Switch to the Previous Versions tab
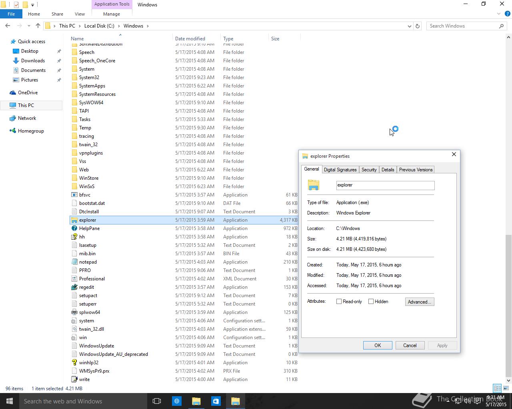 click(416, 170)
